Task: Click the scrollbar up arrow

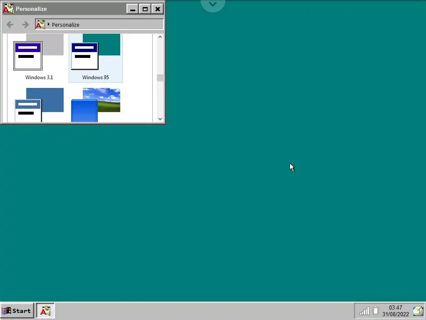Action: [x=160, y=37]
